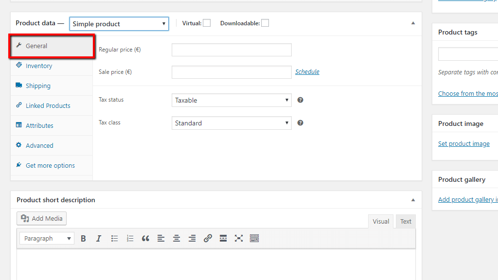Viewport: 498px width, 280px height.
Task: Align text center in editor
Action: click(177, 238)
